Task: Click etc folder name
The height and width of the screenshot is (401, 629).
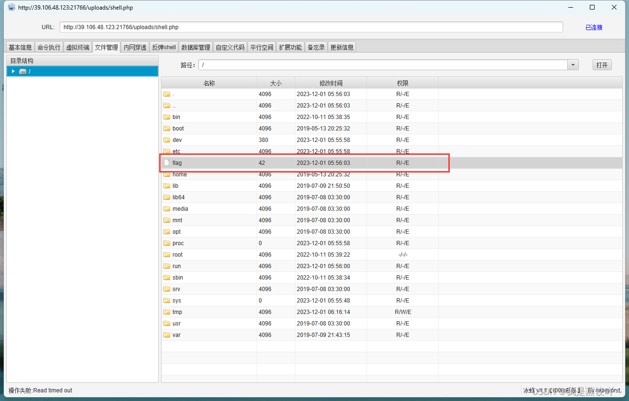Action: coord(176,152)
